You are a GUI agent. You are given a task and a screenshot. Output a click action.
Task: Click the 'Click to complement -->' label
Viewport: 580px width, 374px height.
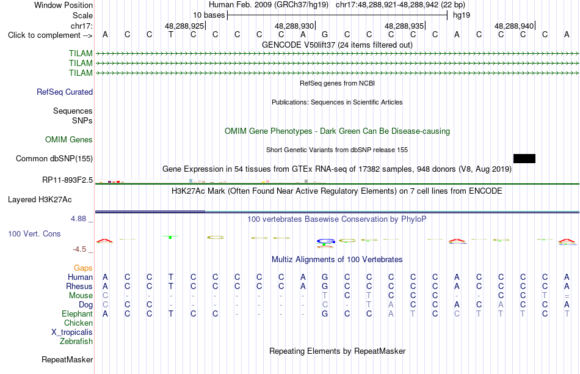coord(50,35)
